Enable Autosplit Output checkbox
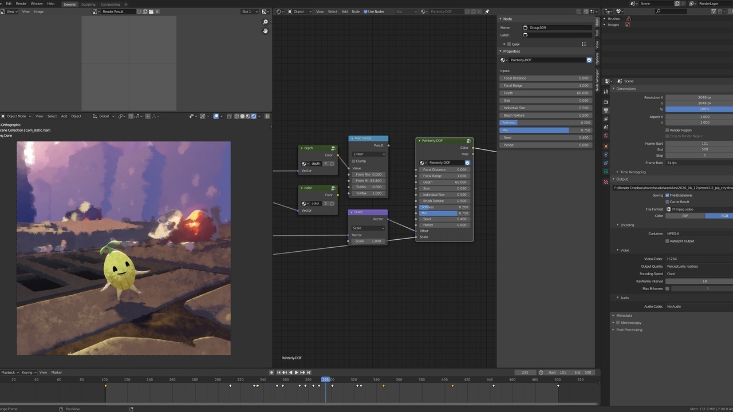 [667, 241]
